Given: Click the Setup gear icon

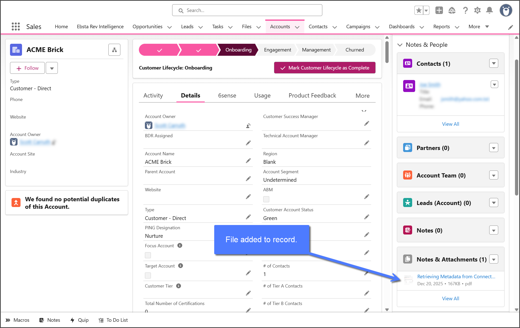Looking at the screenshot, I should pos(477,10).
